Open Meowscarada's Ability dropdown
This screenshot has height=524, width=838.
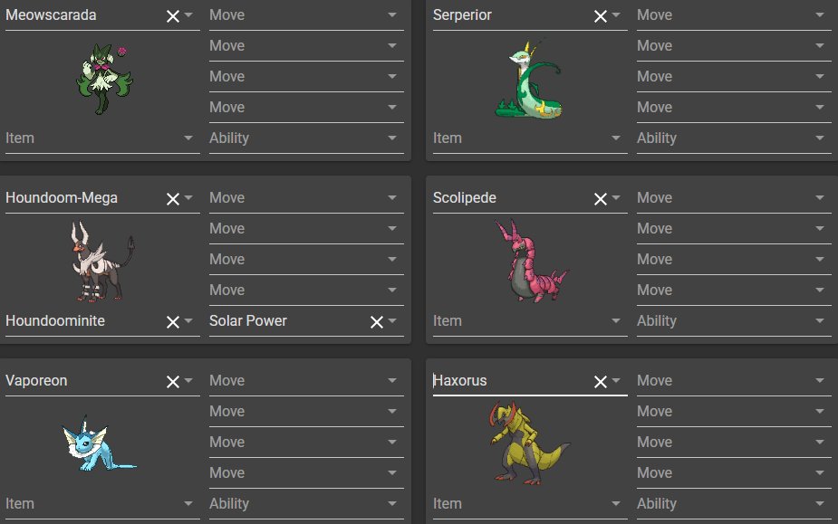pos(306,138)
